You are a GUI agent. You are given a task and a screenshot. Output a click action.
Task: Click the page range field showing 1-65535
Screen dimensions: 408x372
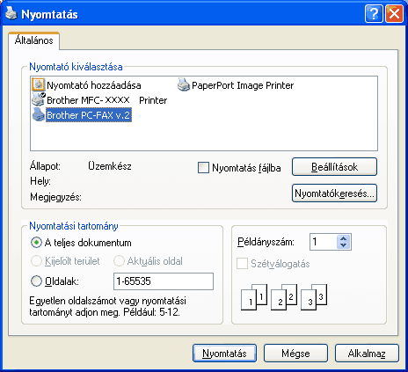(164, 281)
